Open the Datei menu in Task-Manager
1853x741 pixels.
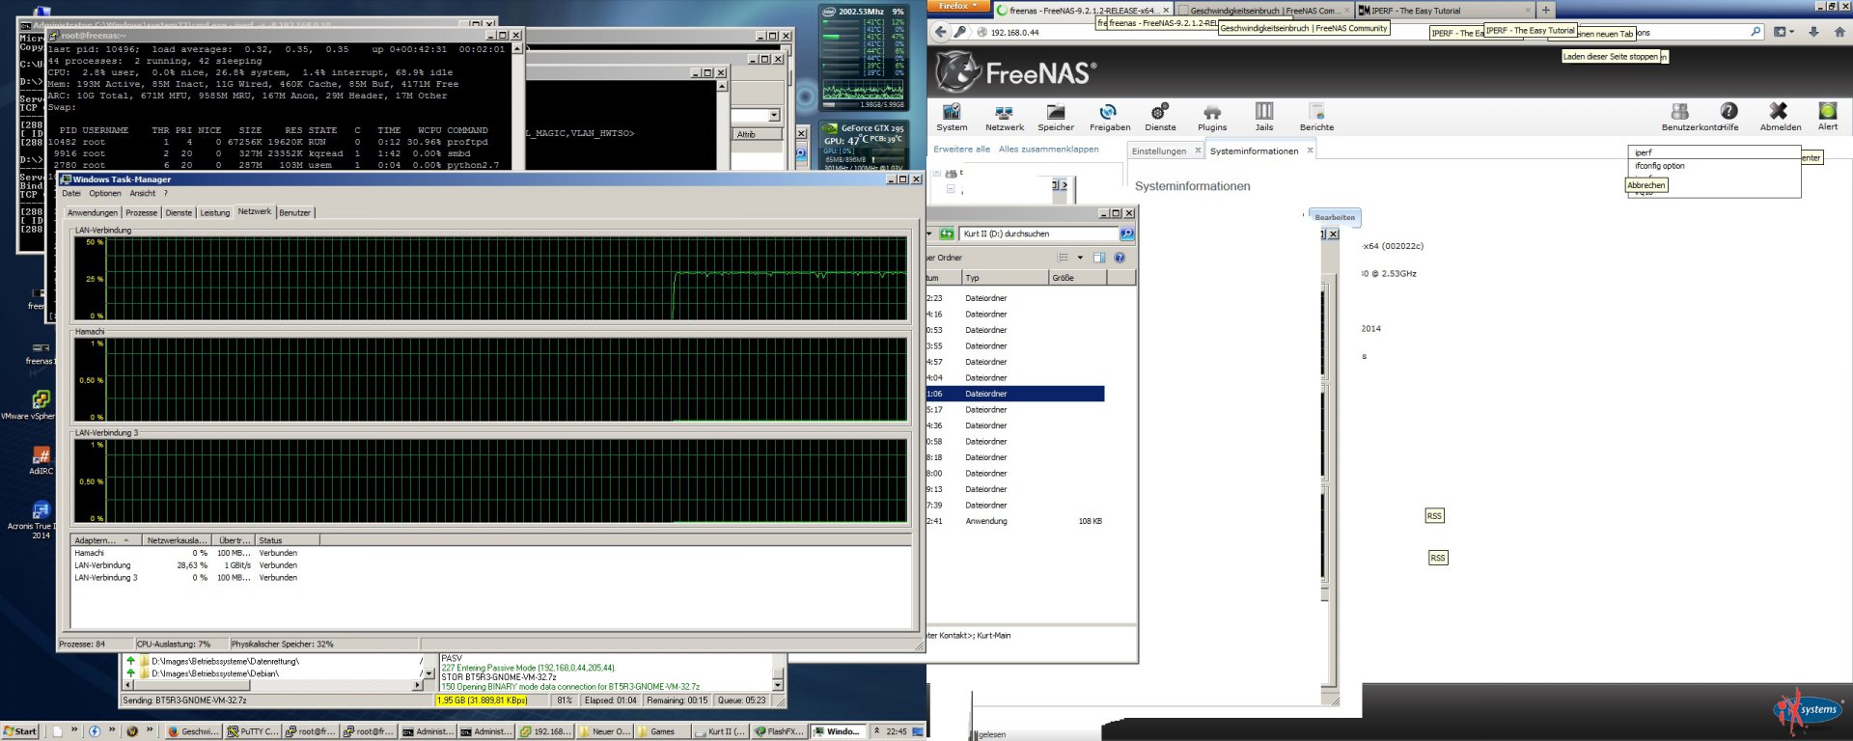coord(71,194)
